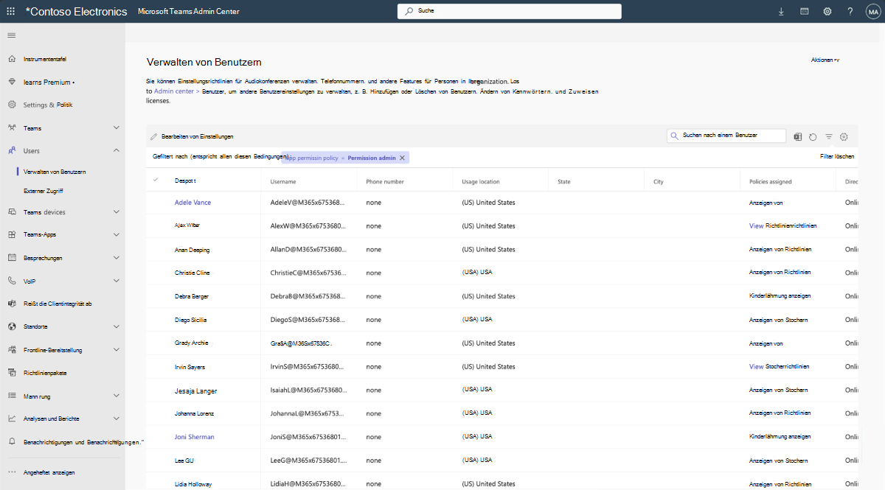
Task: Expand the Teams devices chevron
Action: 117,212
